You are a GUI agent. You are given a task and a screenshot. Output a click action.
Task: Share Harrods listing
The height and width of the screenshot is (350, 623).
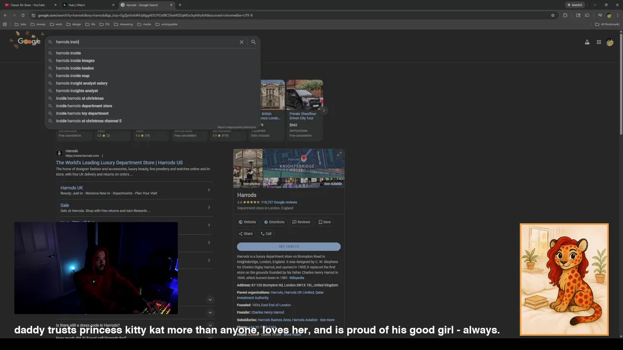(246, 233)
